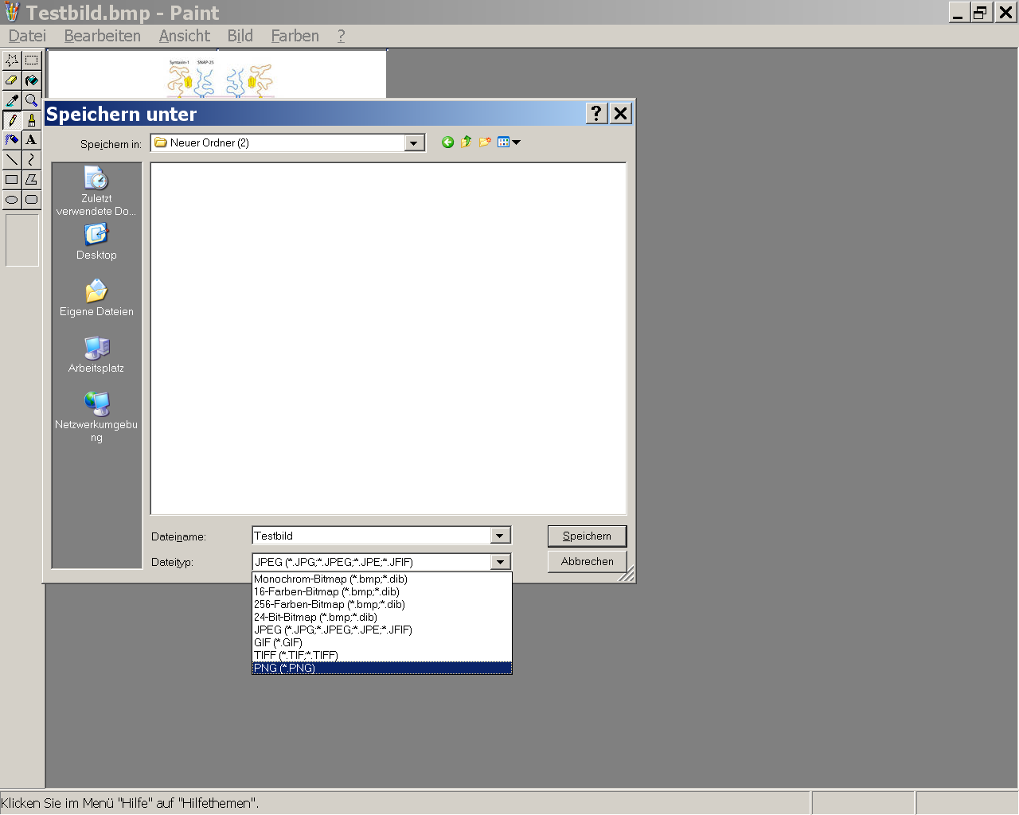The image size is (1019, 815).
Task: Open Arbeitsplatz in places bar
Action: 96,355
